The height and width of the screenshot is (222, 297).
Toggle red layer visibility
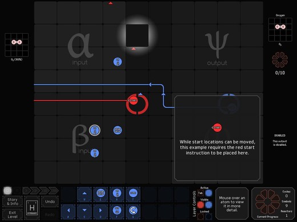pyautogui.click(x=200, y=205)
